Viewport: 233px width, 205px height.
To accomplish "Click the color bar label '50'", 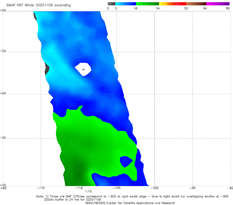I will (x=186, y=9).
